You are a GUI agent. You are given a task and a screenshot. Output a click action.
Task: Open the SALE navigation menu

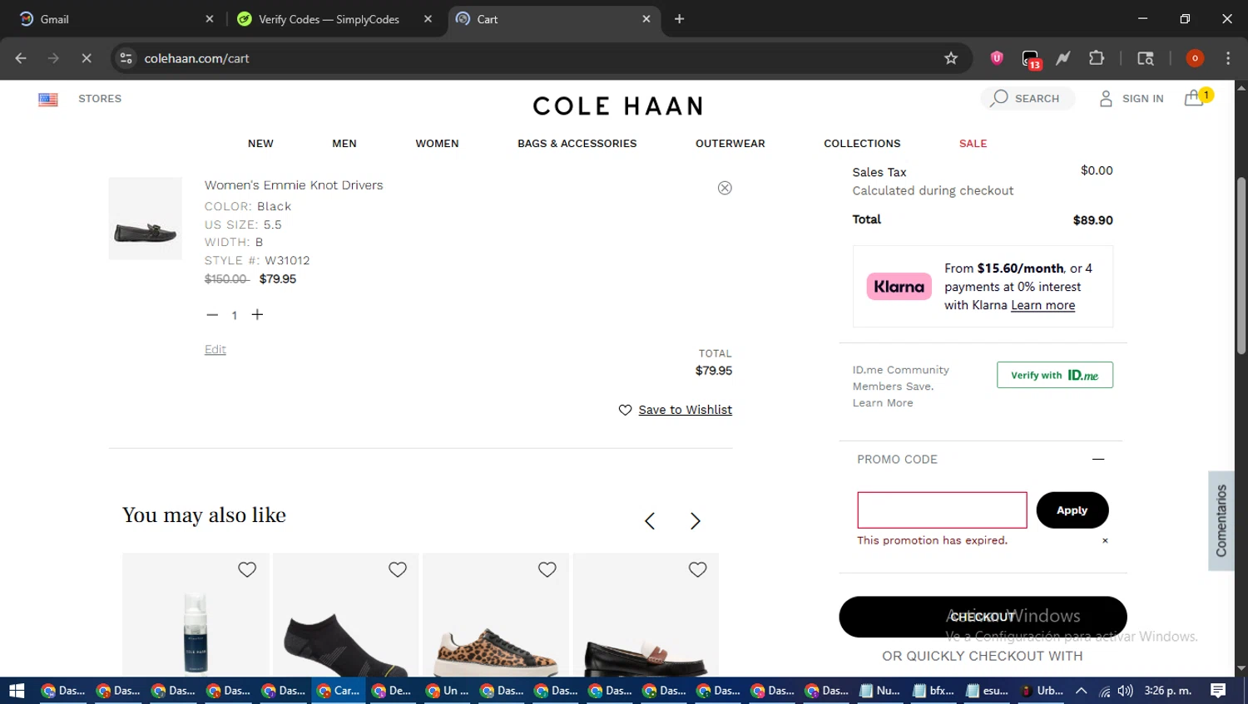[973, 143]
